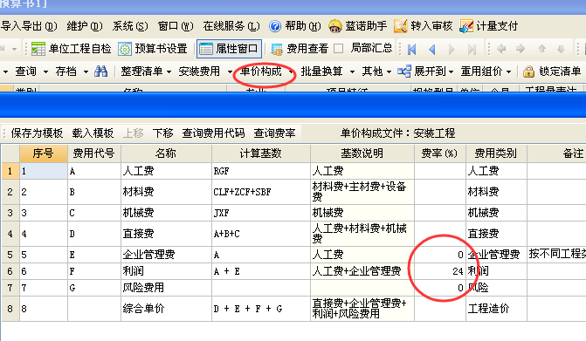Open the 窗口(W) menu
Image resolution: width=586 pixels, height=341 pixels.
pos(176,26)
